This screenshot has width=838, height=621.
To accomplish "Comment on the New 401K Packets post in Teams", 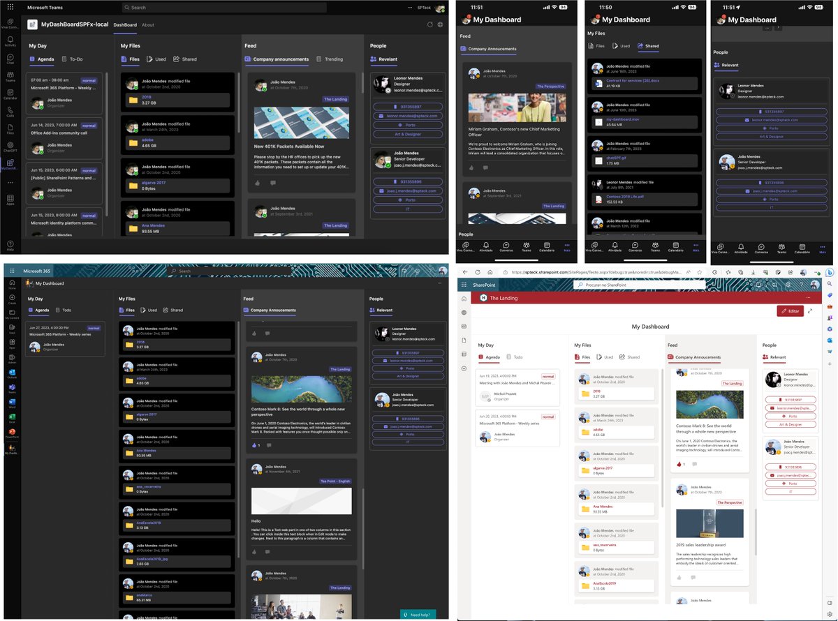I will 272,183.
